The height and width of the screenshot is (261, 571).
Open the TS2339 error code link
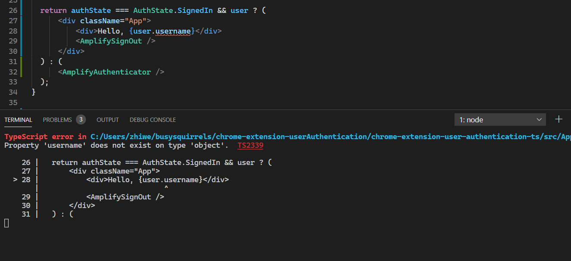(x=250, y=146)
